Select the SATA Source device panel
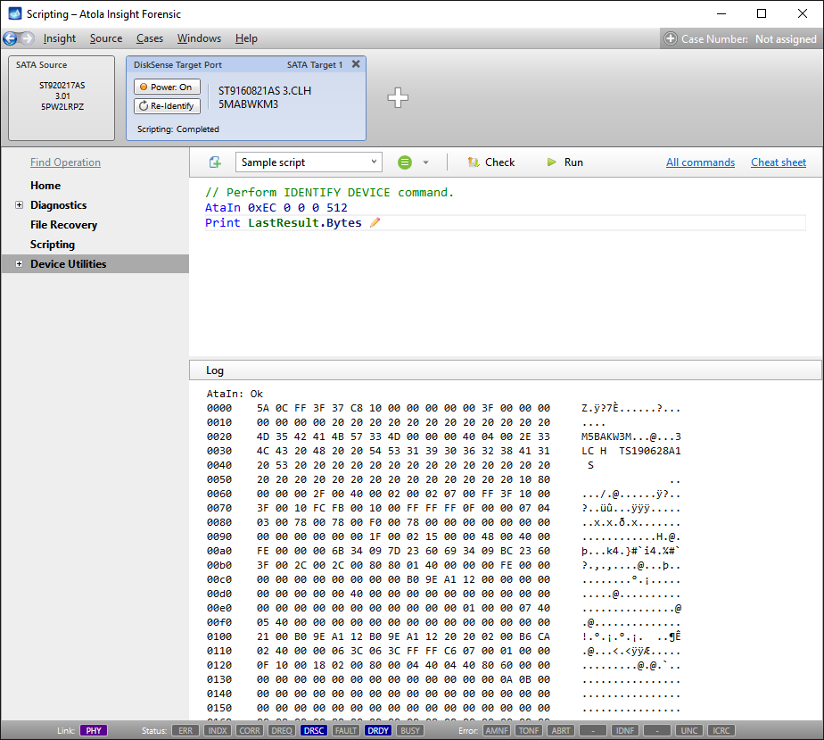Screen dimensions: 824x740 pos(62,98)
